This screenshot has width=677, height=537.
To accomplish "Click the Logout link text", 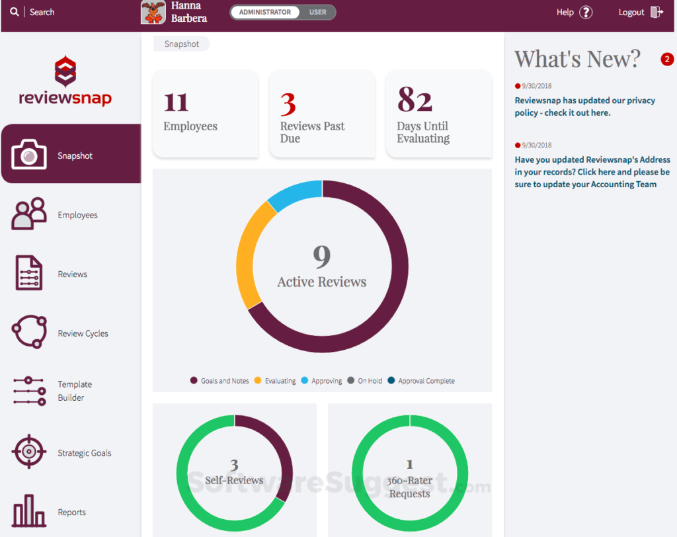I will click(x=631, y=12).
